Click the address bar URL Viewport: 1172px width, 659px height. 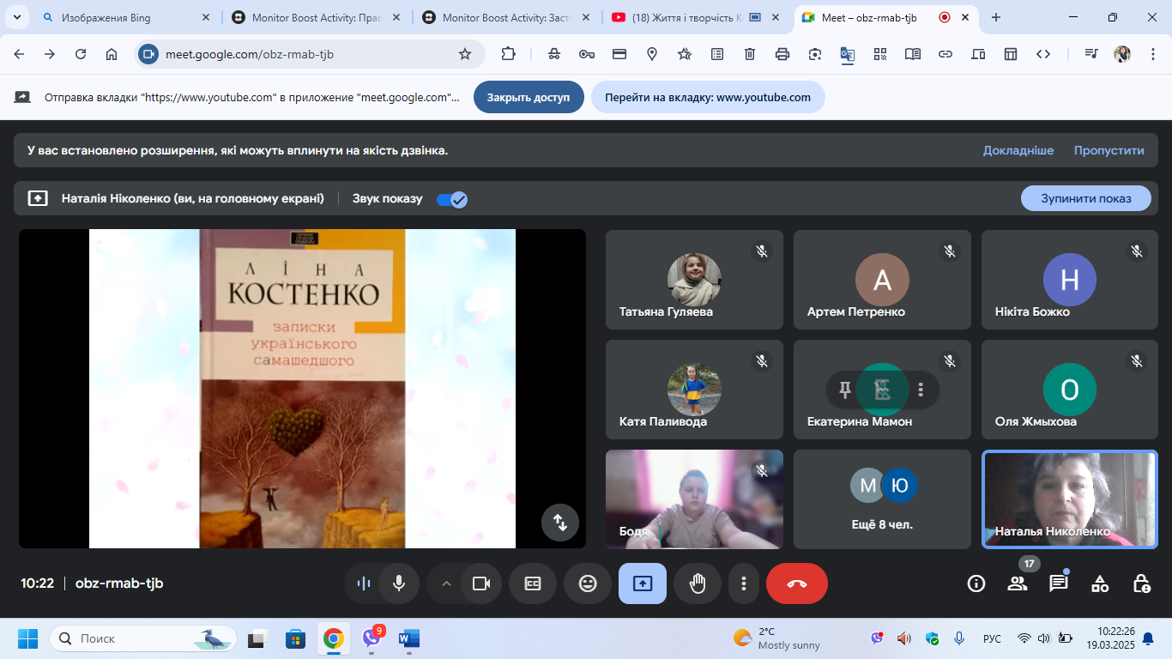pyautogui.click(x=250, y=54)
